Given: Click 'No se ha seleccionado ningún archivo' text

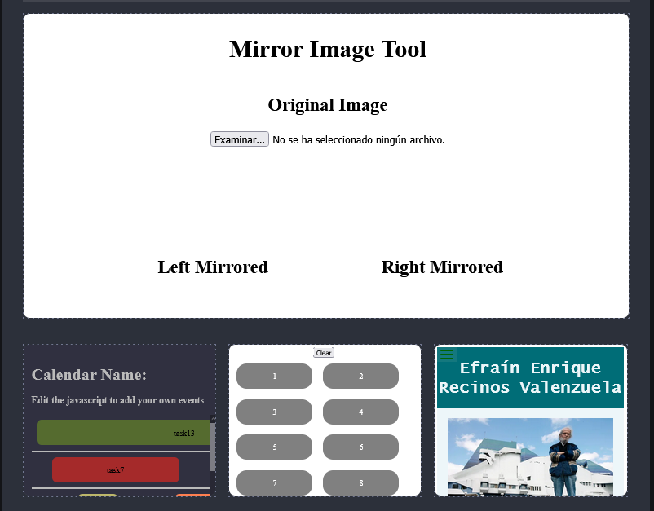Looking at the screenshot, I should pyautogui.click(x=358, y=139).
